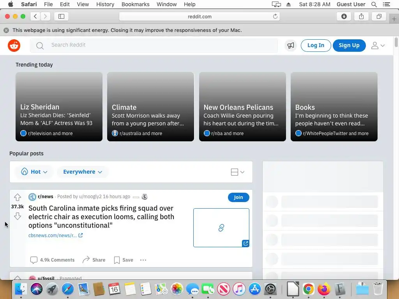Save the post with bookmark icon
This screenshot has width=399, height=299.
117,260
